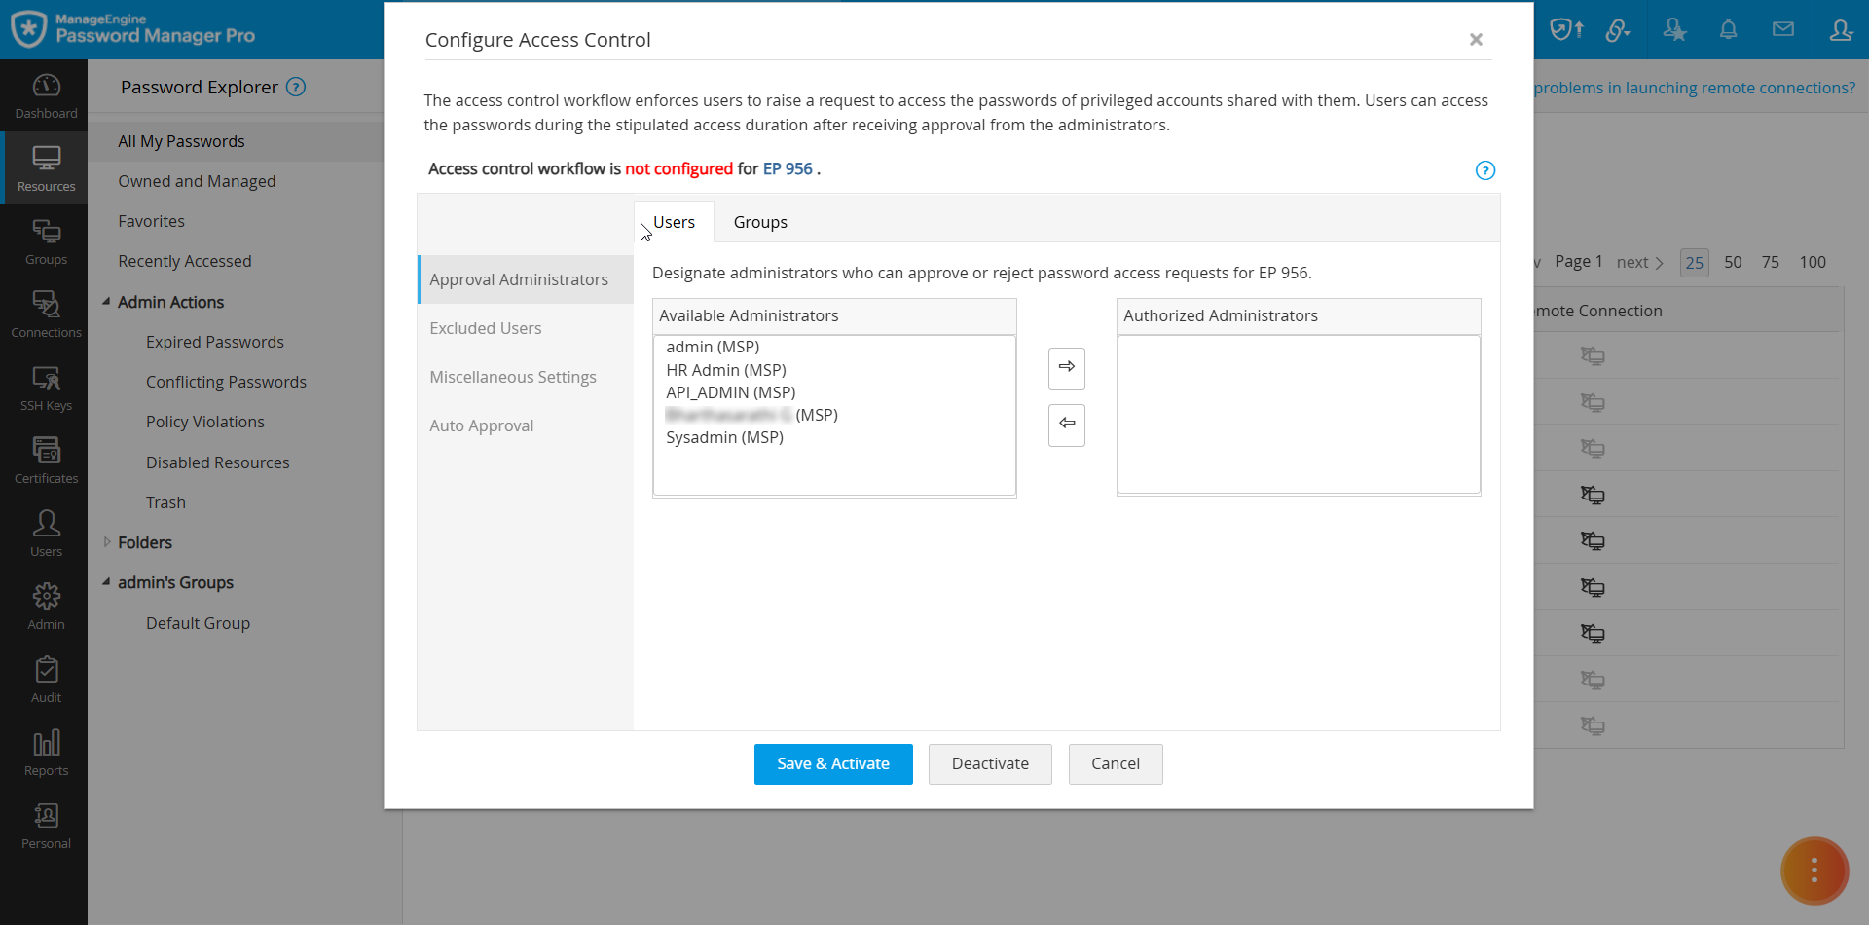Select the Connections sidebar icon
Image resolution: width=1869 pixels, height=925 pixels.
(45, 314)
